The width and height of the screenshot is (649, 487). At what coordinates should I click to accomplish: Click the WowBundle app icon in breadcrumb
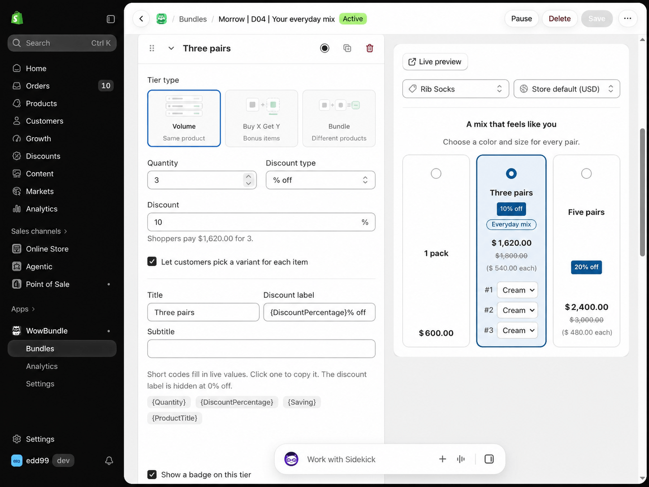161,18
